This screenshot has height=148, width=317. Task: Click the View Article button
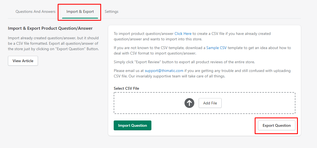click(x=23, y=61)
